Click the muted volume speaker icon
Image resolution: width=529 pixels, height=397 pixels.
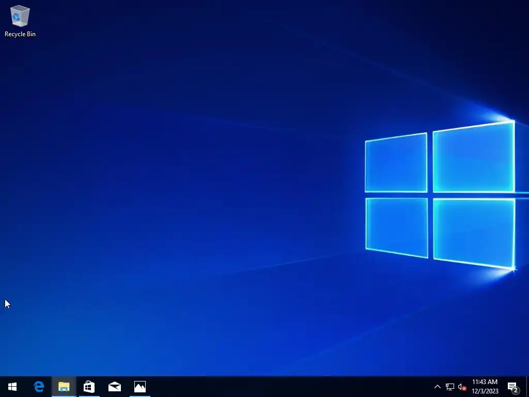pos(462,387)
